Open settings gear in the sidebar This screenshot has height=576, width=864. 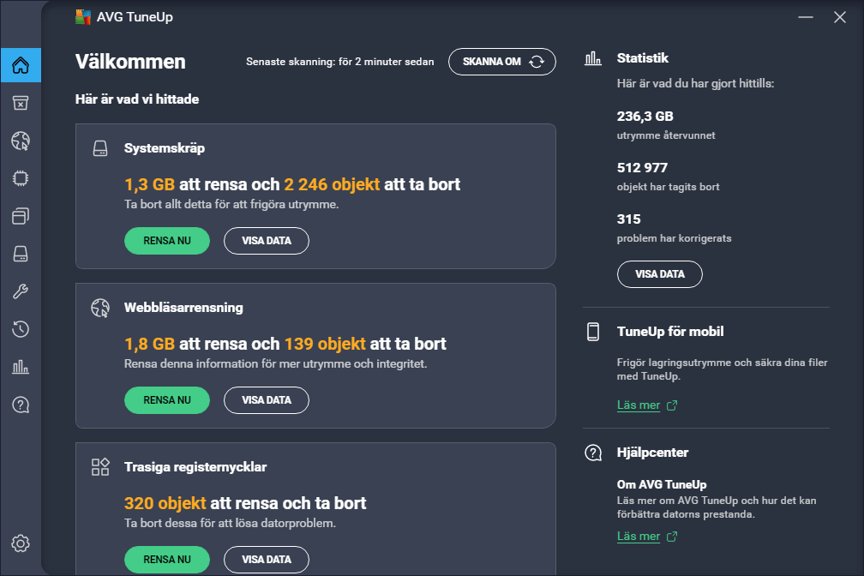(x=21, y=543)
